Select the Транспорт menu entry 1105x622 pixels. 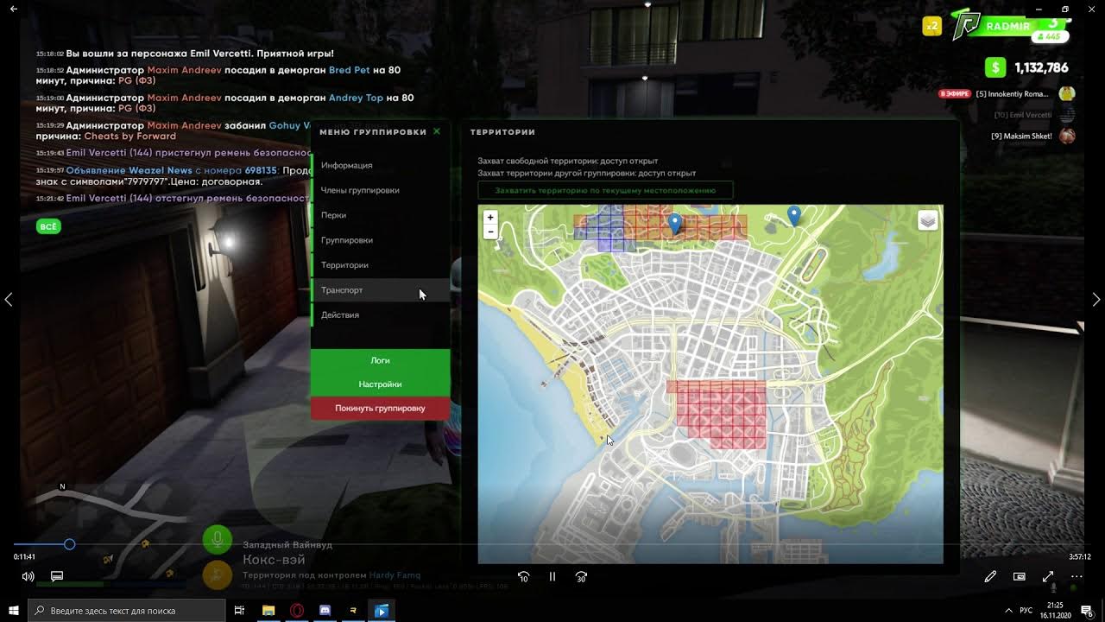pos(380,290)
